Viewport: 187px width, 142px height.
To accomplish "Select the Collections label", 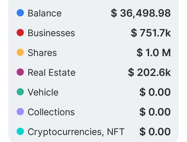I will (x=51, y=112).
